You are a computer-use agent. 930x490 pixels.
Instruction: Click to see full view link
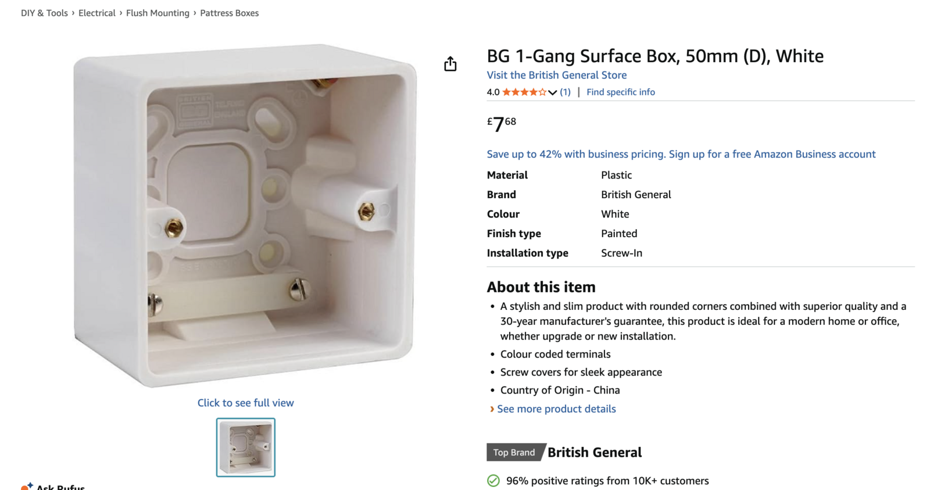245,403
